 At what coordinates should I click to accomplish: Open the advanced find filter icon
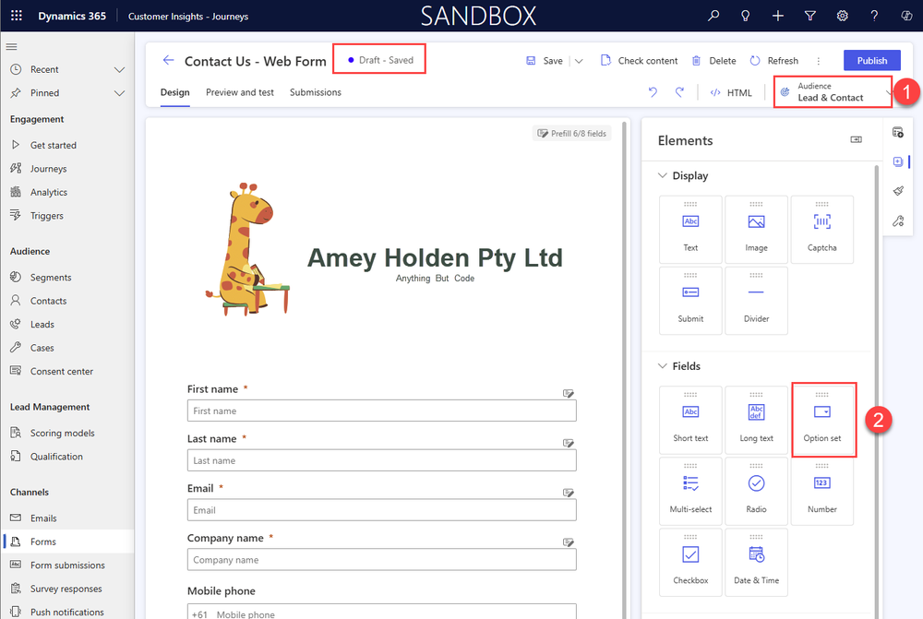tap(810, 16)
